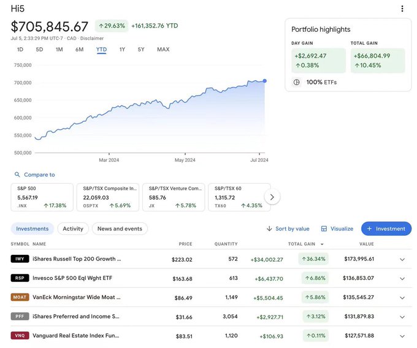Switch to the Investments tab
The height and width of the screenshot is (348, 417).
(x=32, y=229)
